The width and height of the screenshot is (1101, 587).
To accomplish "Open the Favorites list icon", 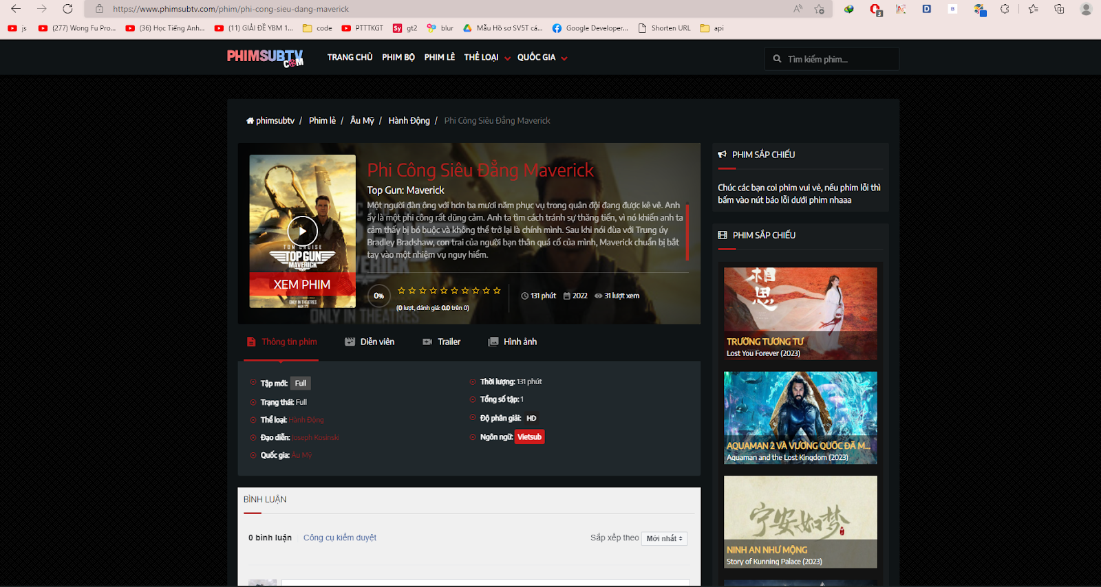I will click(1033, 9).
